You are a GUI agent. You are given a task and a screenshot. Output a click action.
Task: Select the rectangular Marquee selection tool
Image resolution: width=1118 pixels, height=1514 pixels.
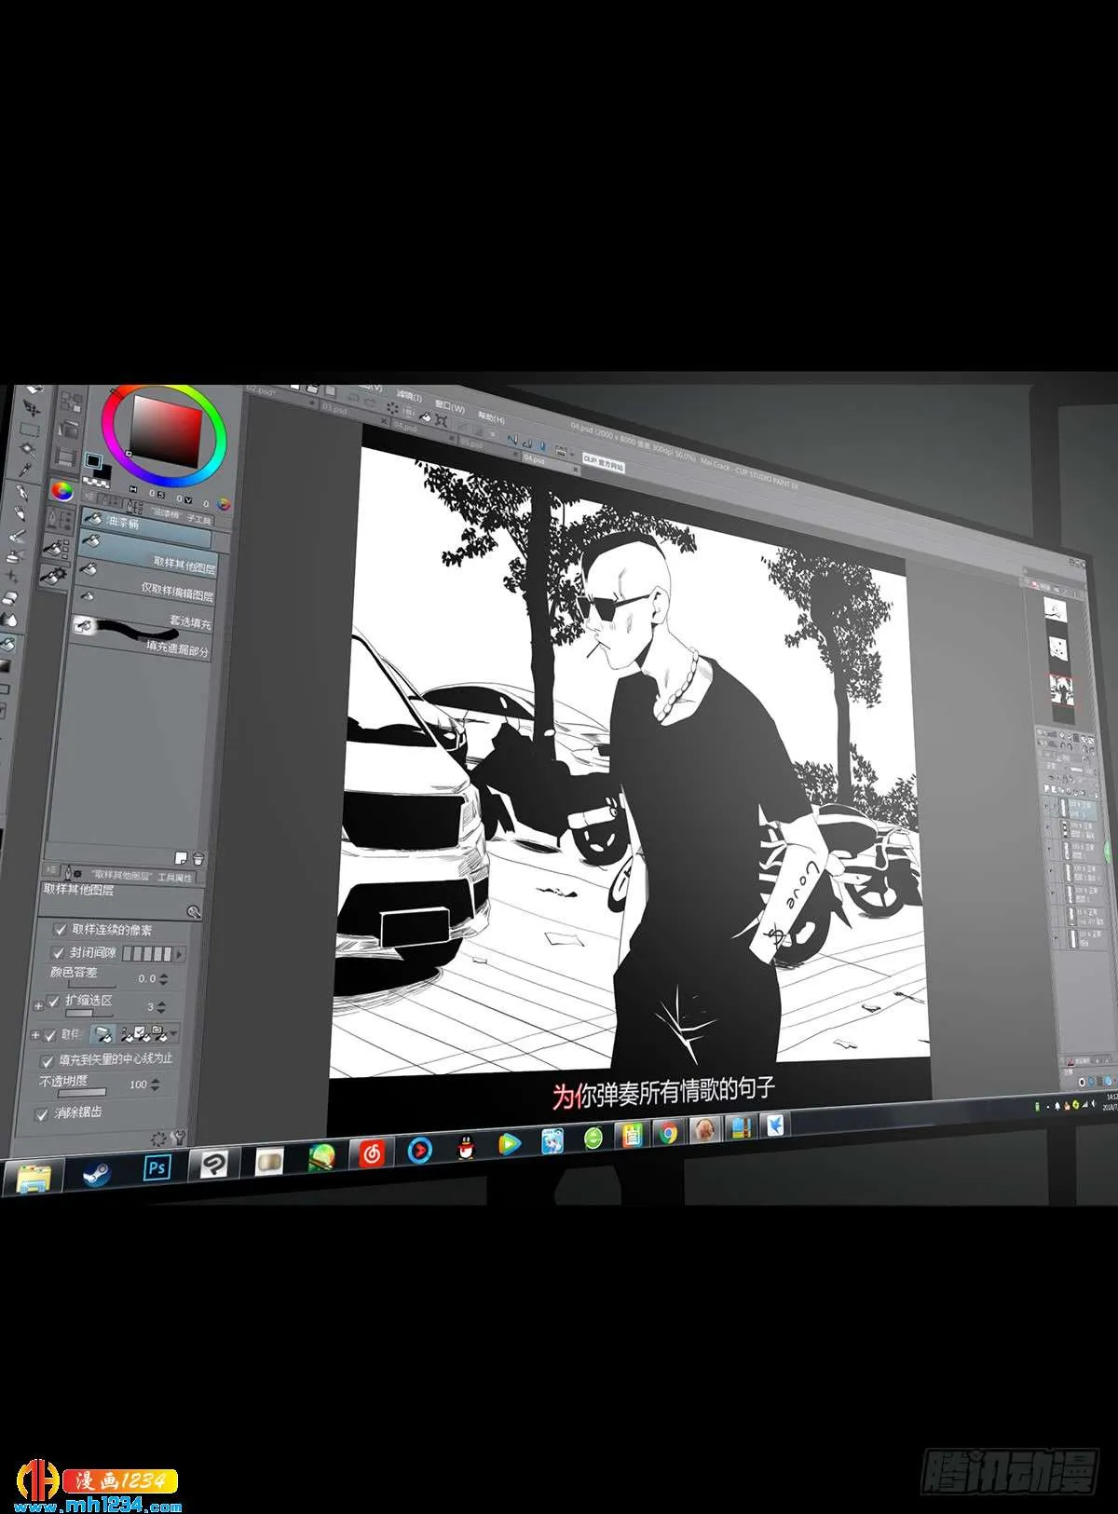tap(30, 431)
